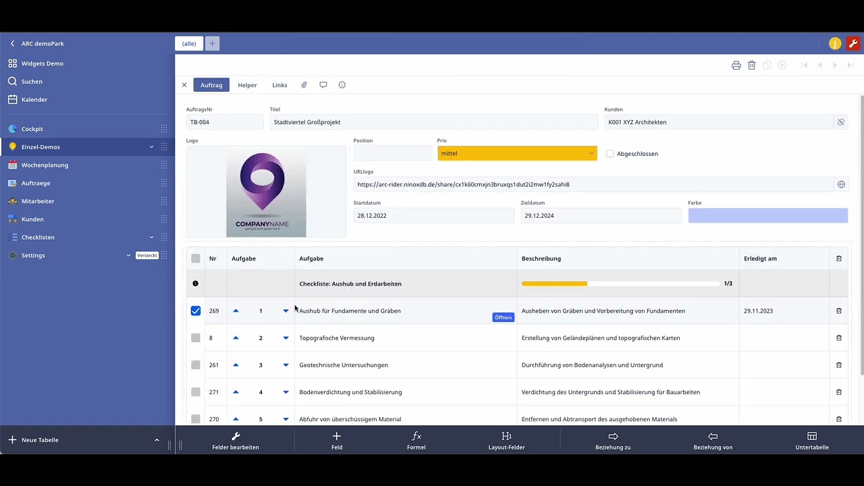Expand the Neue Tabelle chevron up arrow
Screen dimensions: 864x486
point(157,440)
